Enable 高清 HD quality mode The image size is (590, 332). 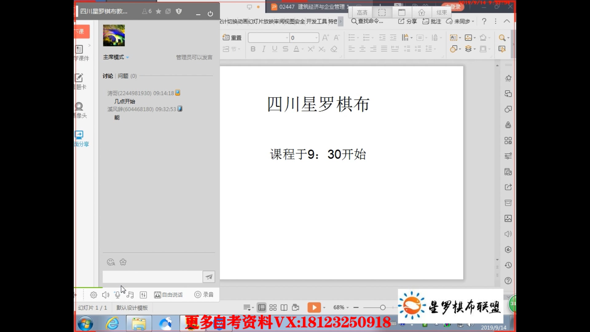point(362,12)
